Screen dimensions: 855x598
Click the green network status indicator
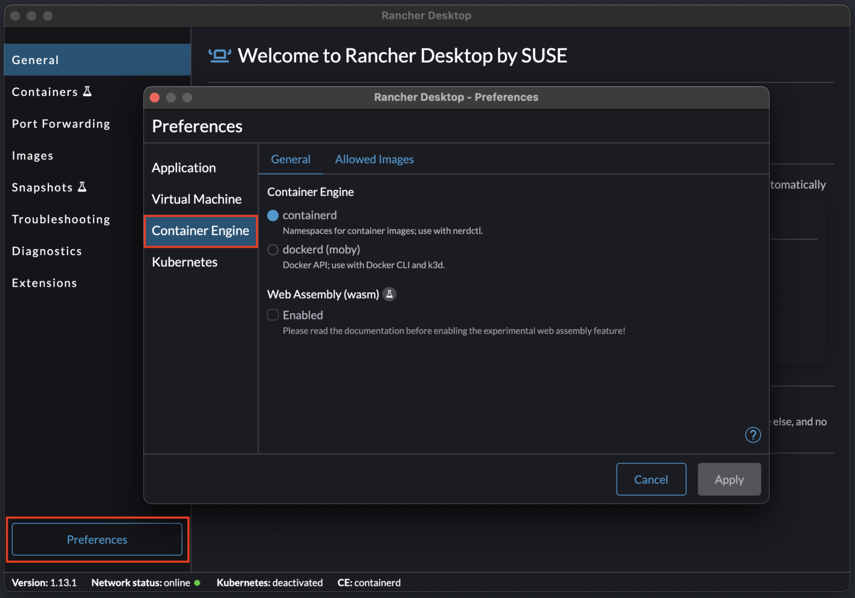[197, 582]
